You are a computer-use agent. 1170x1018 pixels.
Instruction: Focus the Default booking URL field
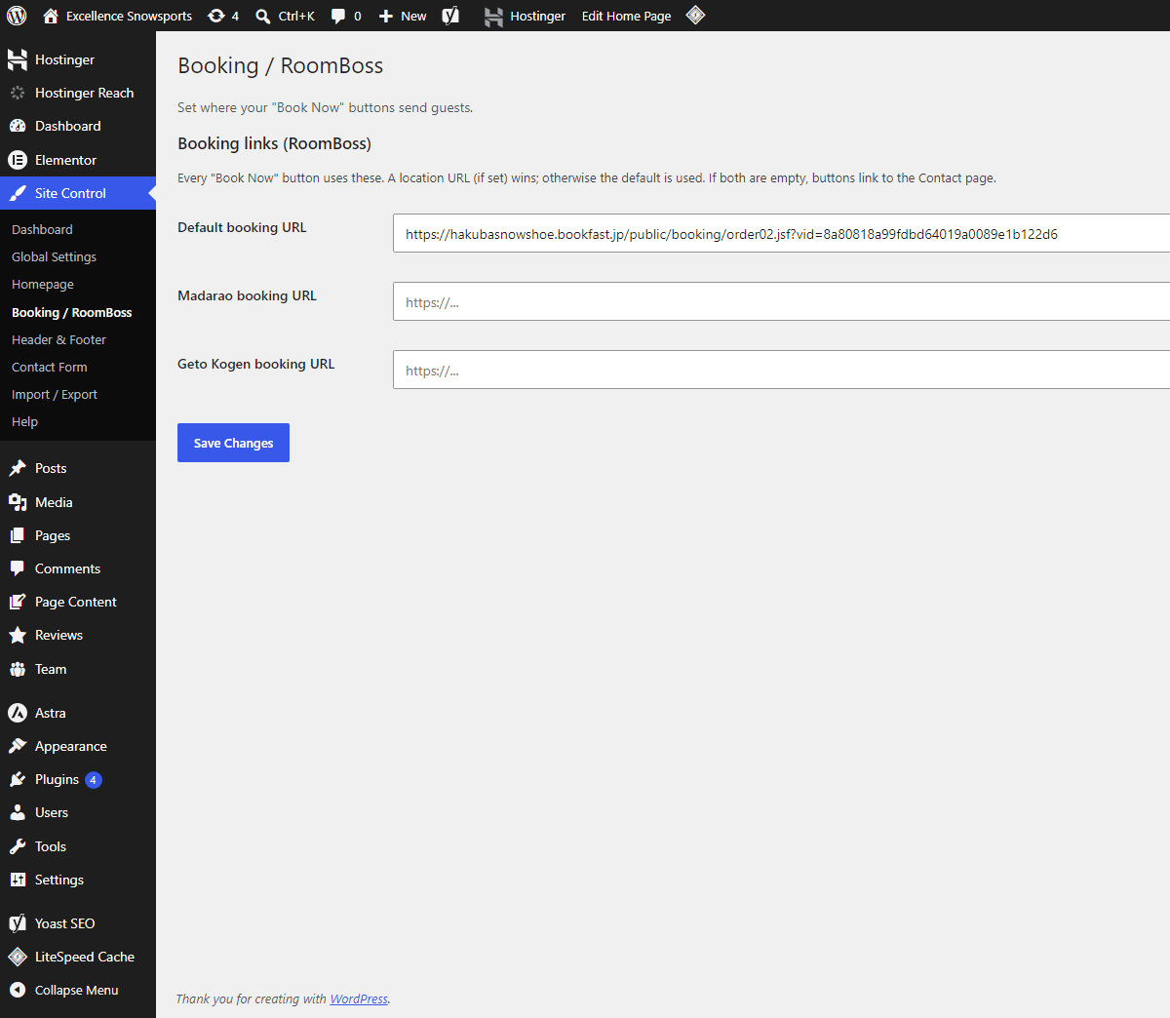point(782,233)
